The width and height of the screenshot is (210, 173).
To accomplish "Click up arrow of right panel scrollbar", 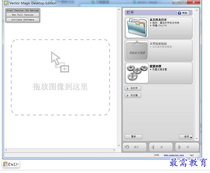I will [197, 10].
